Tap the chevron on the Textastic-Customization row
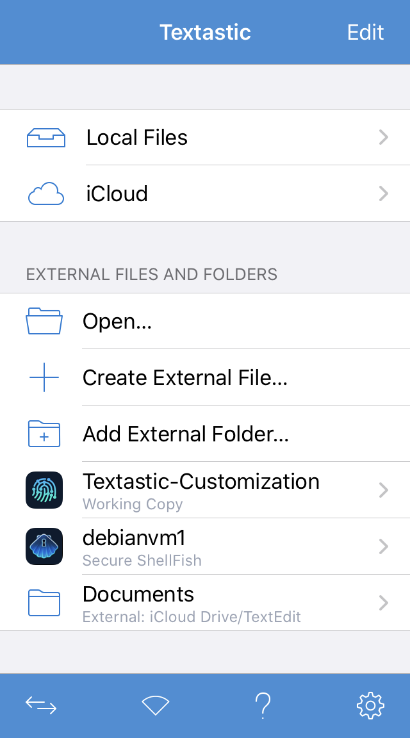This screenshot has height=738, width=410. tap(384, 490)
